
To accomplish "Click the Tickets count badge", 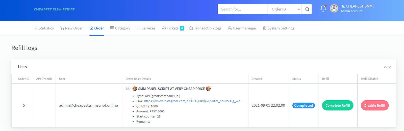I will pos(182,28).
